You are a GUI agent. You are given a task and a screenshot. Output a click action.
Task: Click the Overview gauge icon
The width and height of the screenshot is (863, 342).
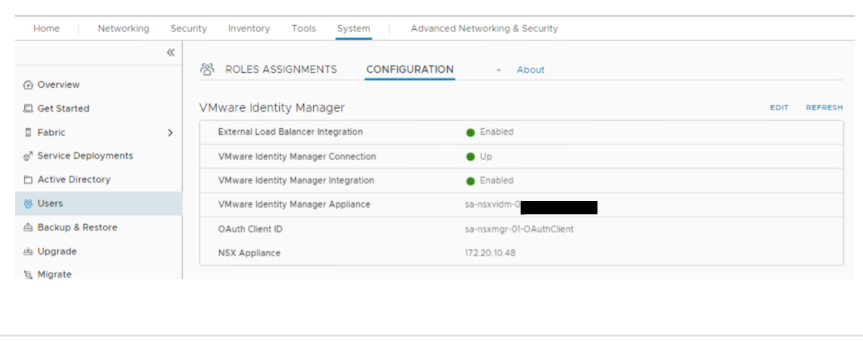tap(28, 85)
